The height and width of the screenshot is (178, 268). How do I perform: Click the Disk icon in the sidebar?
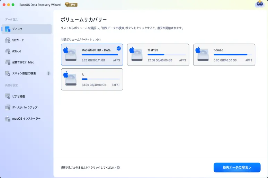(8, 29)
